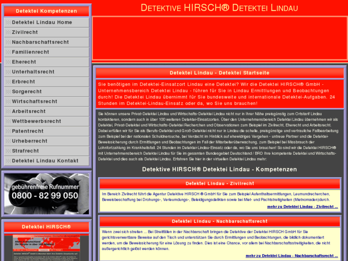Select Urheberrecht entry
The image size is (348, 261).
click(46, 141)
